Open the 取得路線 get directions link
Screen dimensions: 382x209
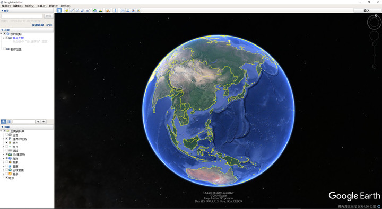point(38,25)
